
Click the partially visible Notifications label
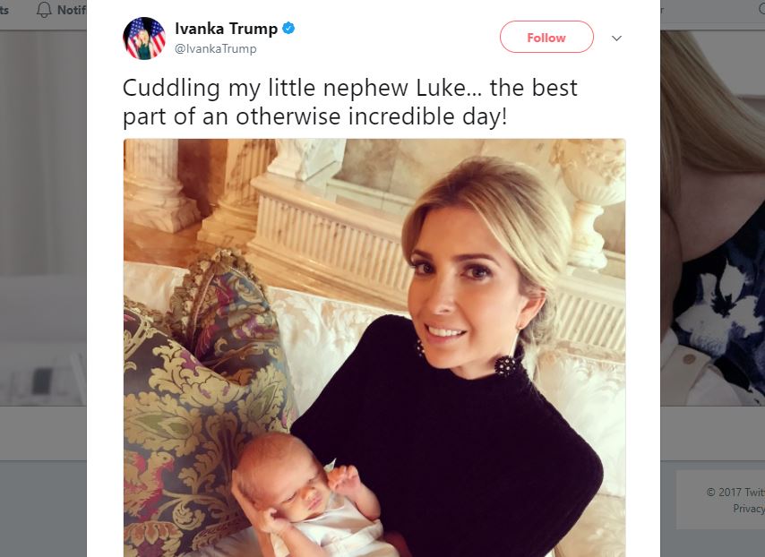(x=72, y=10)
